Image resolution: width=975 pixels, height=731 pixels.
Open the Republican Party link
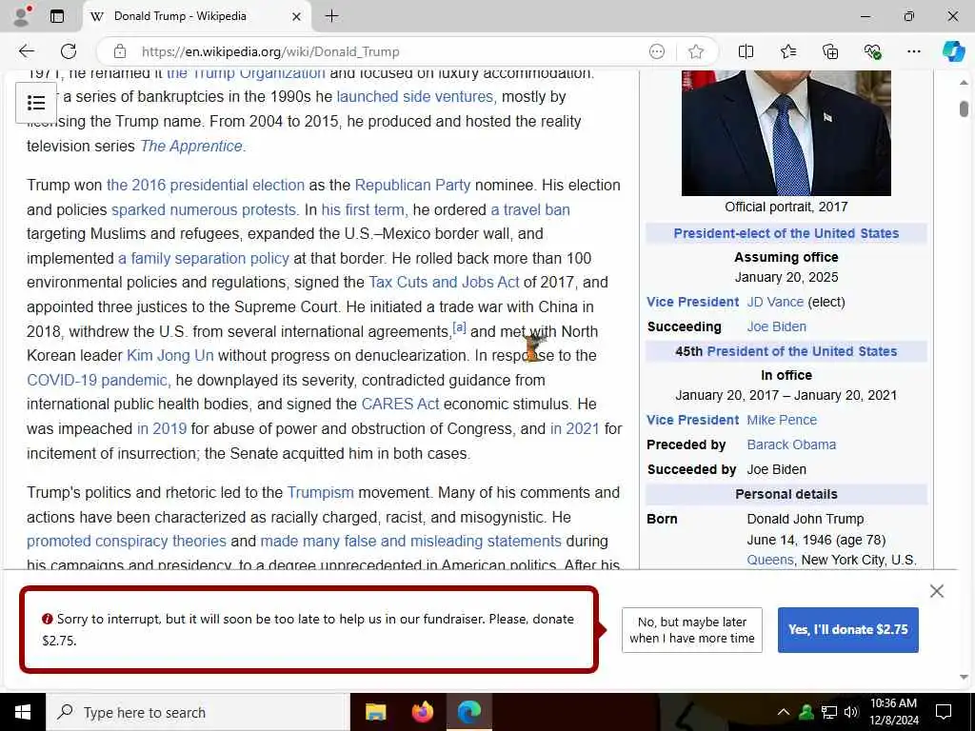[412, 186]
